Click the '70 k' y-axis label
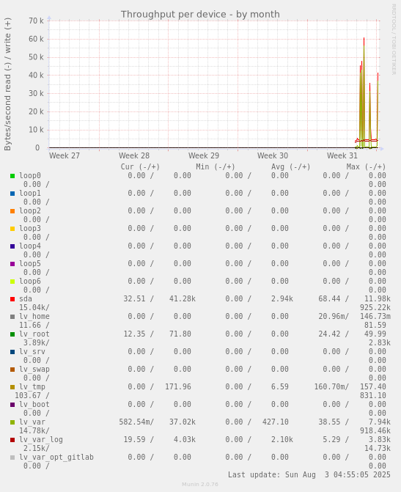Image resolution: width=401 pixels, height=492 pixels. [37, 21]
